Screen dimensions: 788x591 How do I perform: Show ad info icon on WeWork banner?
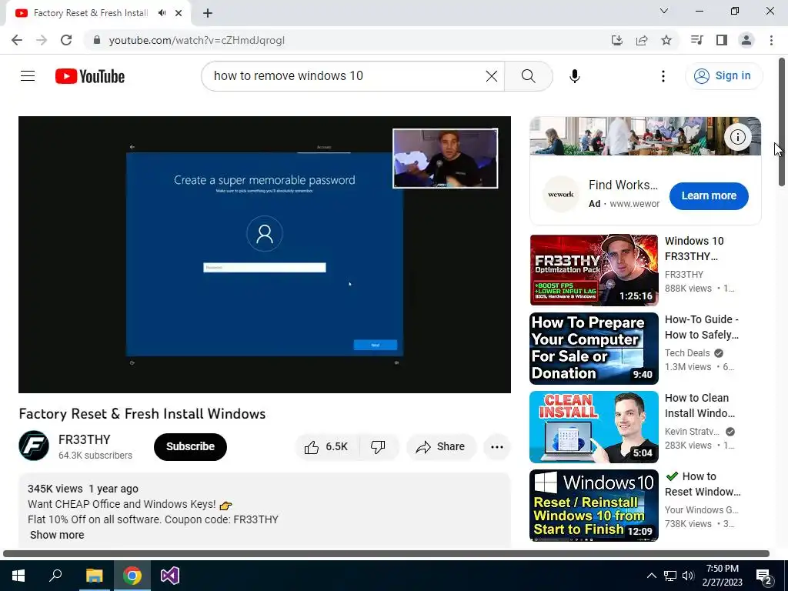point(737,137)
